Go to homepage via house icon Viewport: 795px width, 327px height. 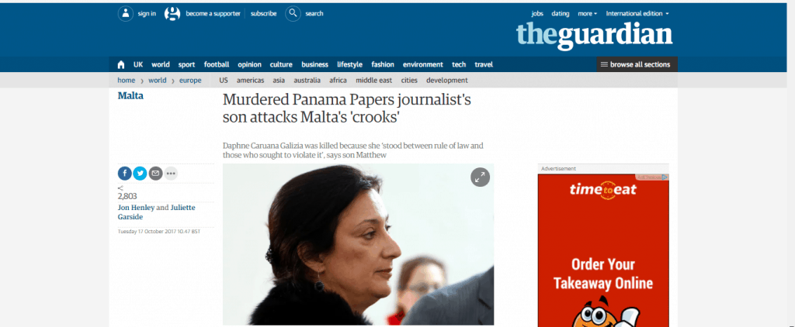point(121,65)
